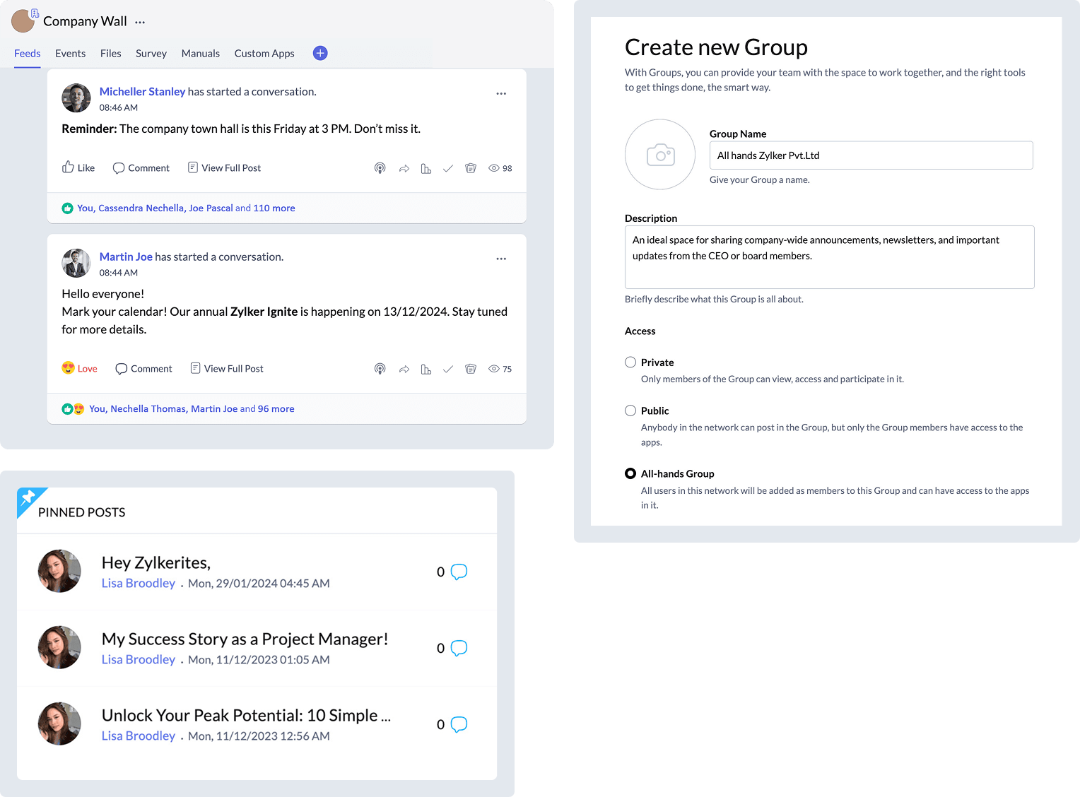Screen dimensions: 1080x797
Task: Open the Survey tab
Action: 151,53
